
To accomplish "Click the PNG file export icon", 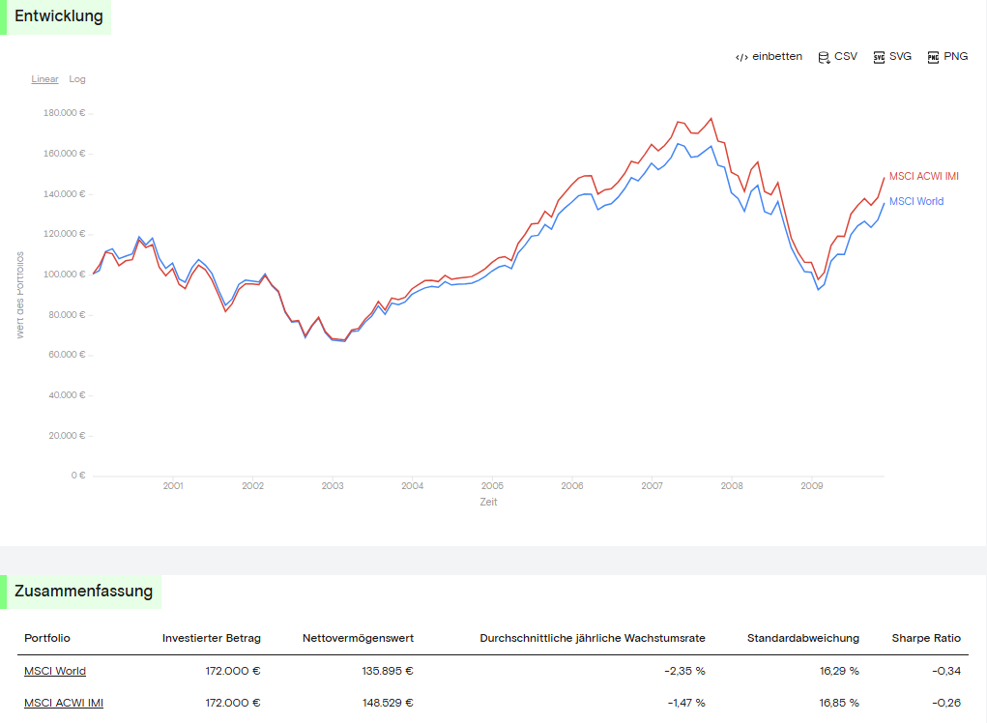I will coord(933,57).
